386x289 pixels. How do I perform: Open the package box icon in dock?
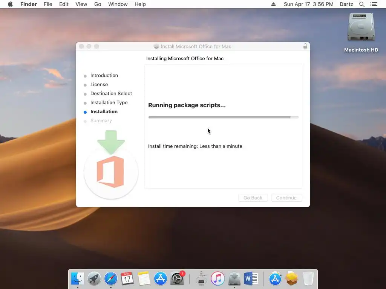pyautogui.click(x=291, y=278)
